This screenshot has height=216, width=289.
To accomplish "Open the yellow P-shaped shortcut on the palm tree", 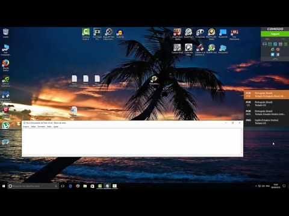I will [154, 80].
